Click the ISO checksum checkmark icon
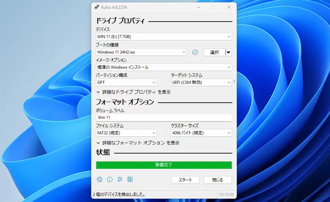Screen dimensions: 330x202 click(x=195, y=52)
